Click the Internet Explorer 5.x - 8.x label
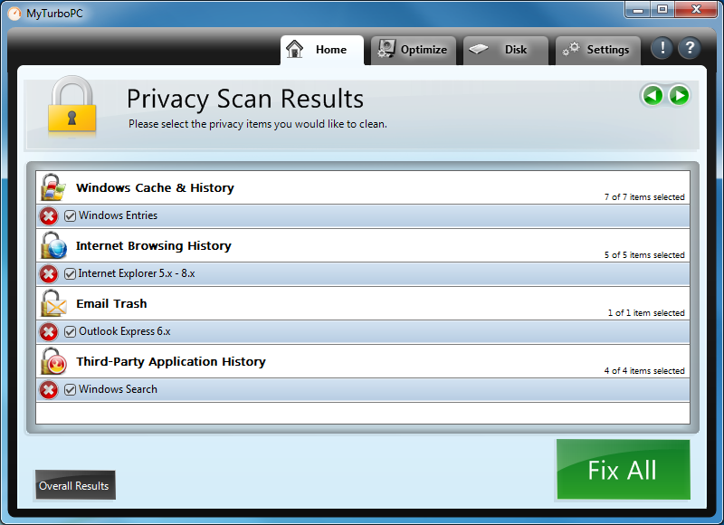The image size is (724, 525). [137, 273]
